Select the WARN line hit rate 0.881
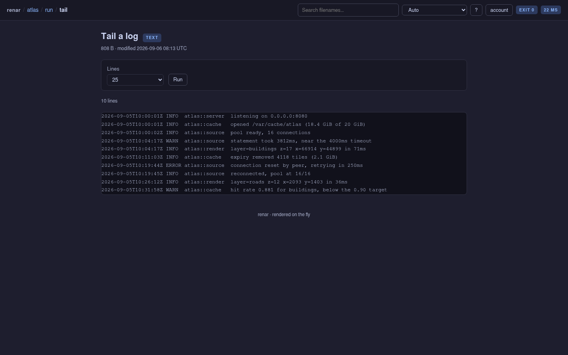This screenshot has width=568, height=355. (x=244, y=190)
